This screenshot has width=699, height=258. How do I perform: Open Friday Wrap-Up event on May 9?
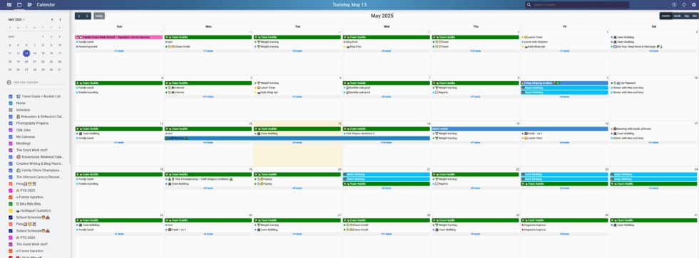pos(565,83)
